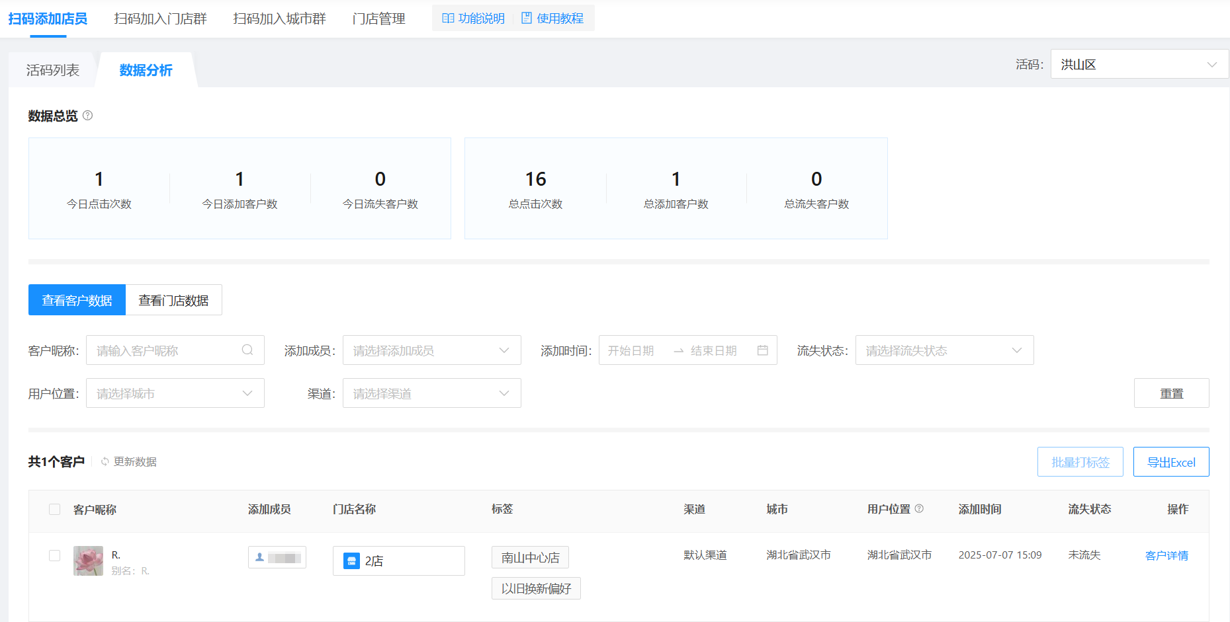1230x622 pixels.
Task: Click the store icon in 2店 cell
Action: click(351, 561)
